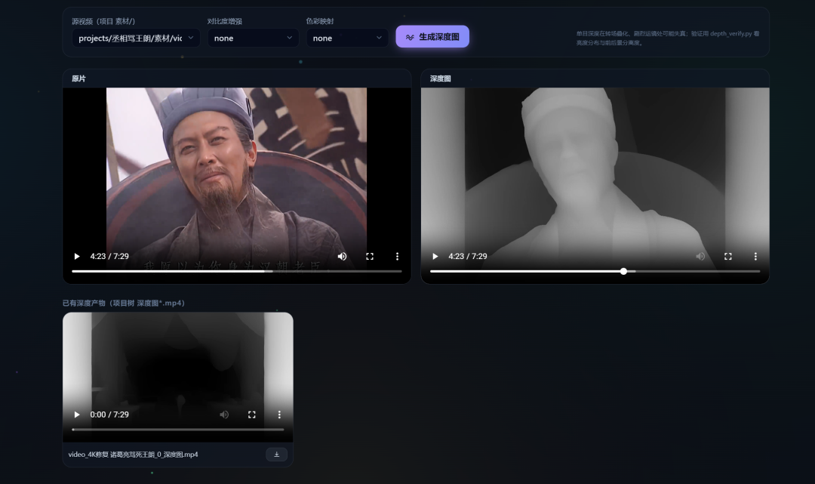This screenshot has height=484, width=815.
Task: Enter fullscreen on the 原片 video
Action: [x=370, y=256]
